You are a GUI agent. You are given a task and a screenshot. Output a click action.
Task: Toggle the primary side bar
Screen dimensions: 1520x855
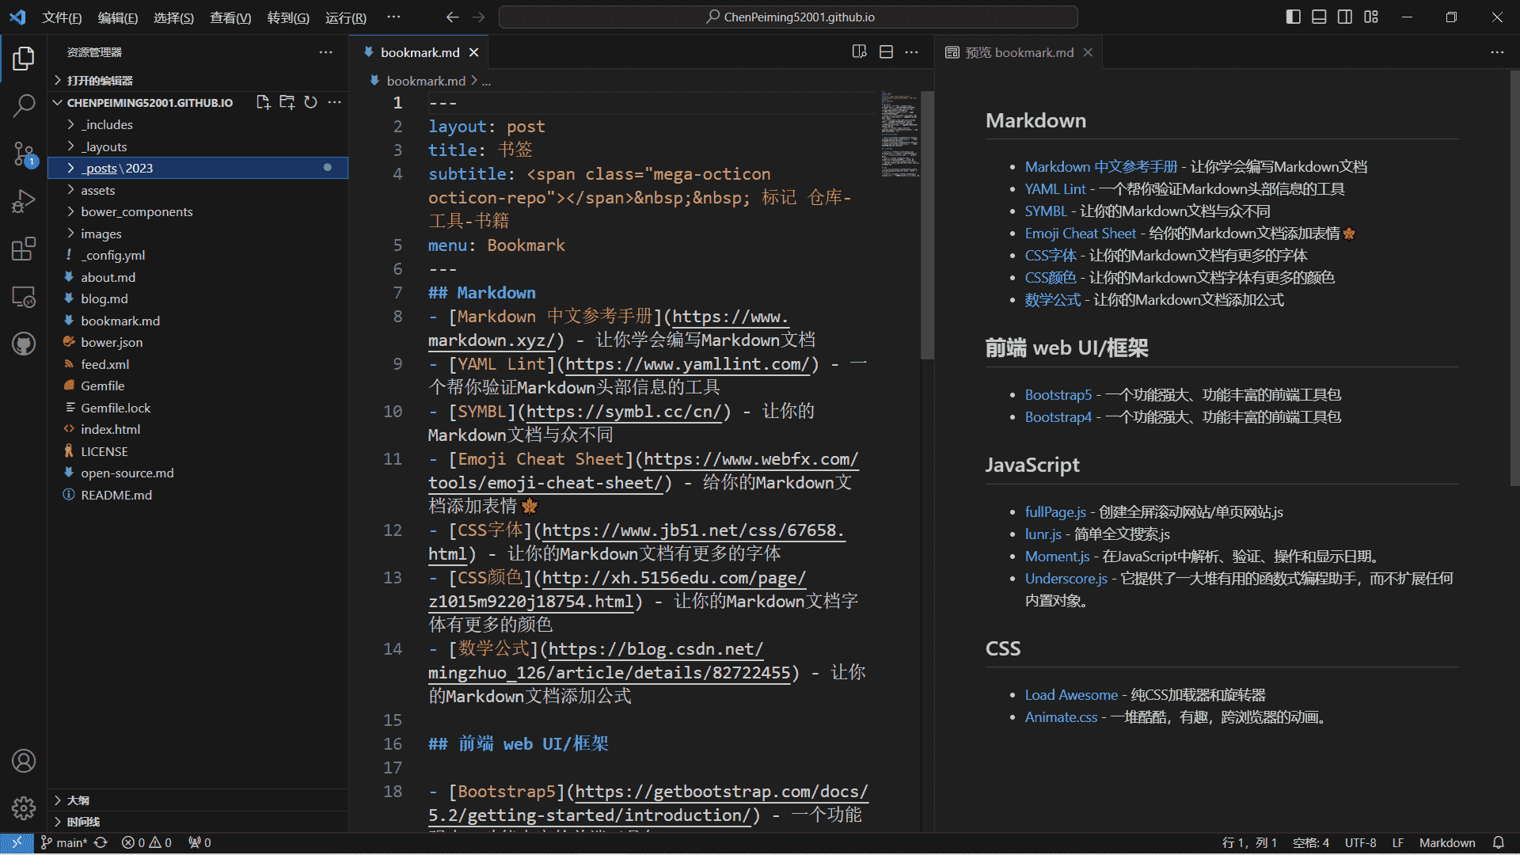click(x=1294, y=17)
